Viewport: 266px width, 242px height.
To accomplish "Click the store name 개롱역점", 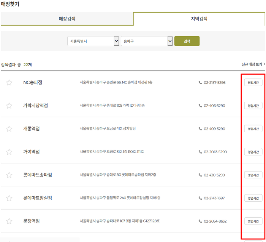I will click(32, 129).
